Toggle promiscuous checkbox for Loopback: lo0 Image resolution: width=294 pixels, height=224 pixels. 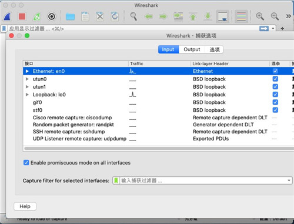pyautogui.click(x=275, y=95)
